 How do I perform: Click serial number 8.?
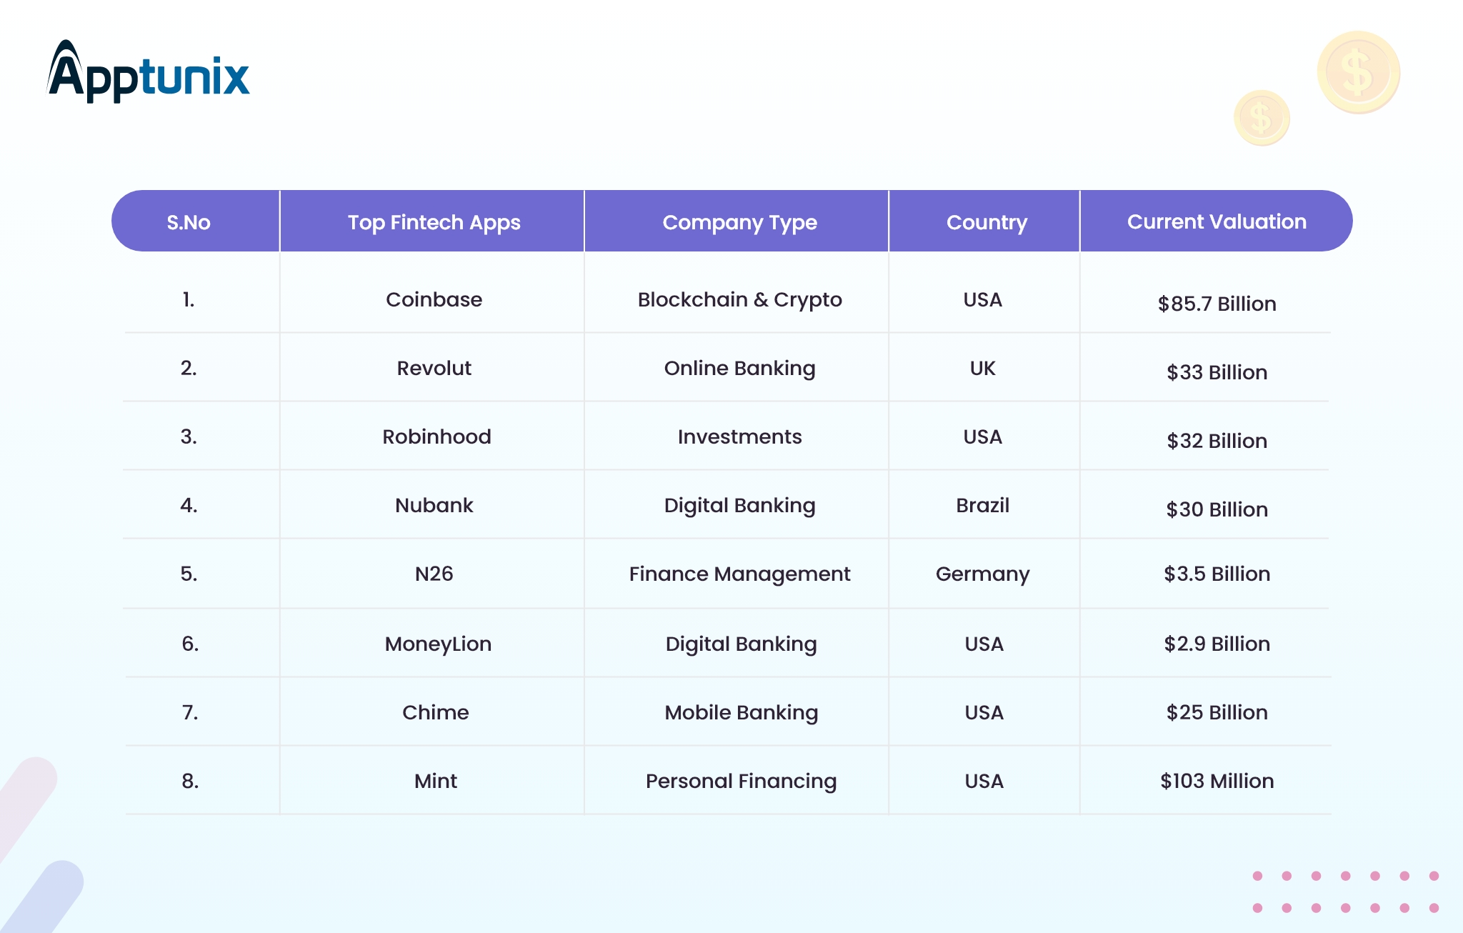(x=190, y=781)
